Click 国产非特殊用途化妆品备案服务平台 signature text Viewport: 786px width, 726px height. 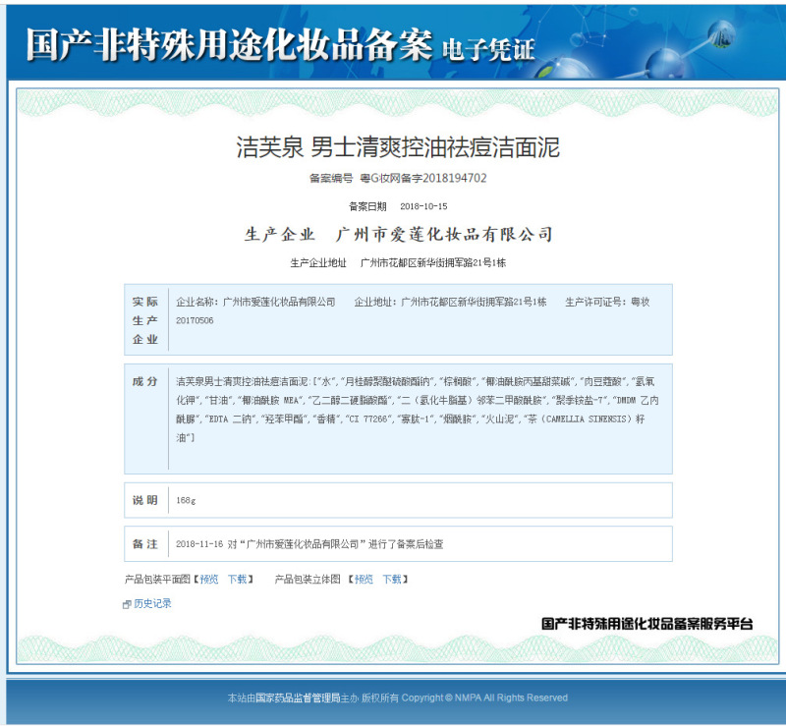coord(646,624)
